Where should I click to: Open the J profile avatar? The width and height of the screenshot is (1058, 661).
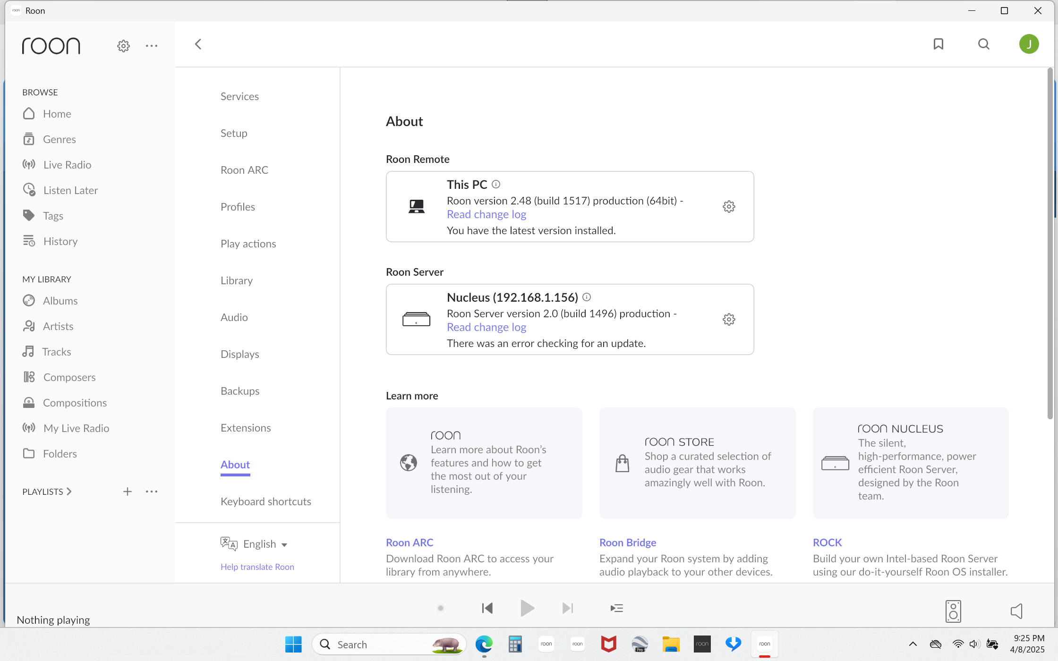pyautogui.click(x=1029, y=44)
